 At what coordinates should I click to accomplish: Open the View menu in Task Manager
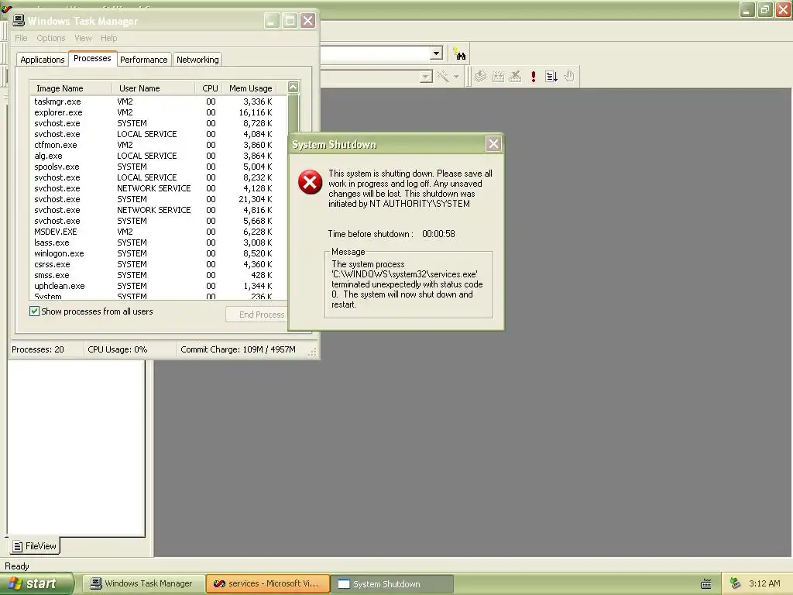pyautogui.click(x=83, y=38)
